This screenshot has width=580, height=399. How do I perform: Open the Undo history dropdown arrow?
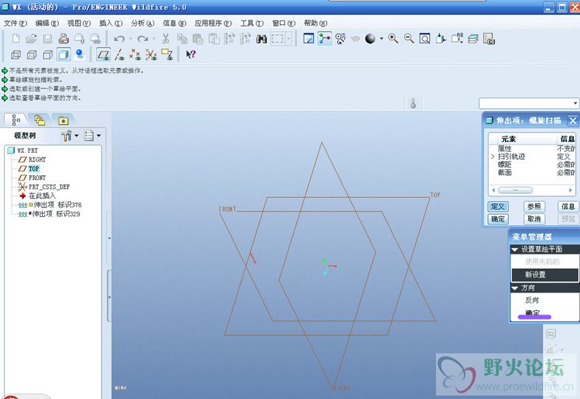(x=130, y=38)
